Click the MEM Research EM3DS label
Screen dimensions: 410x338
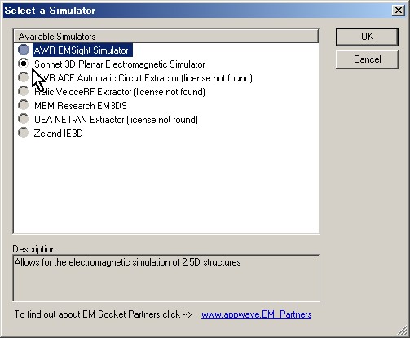81,106
